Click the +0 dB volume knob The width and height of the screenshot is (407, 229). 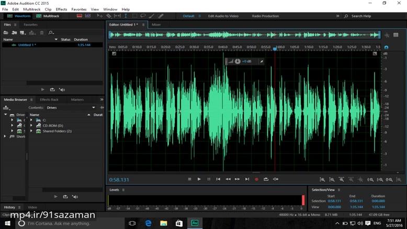238,61
